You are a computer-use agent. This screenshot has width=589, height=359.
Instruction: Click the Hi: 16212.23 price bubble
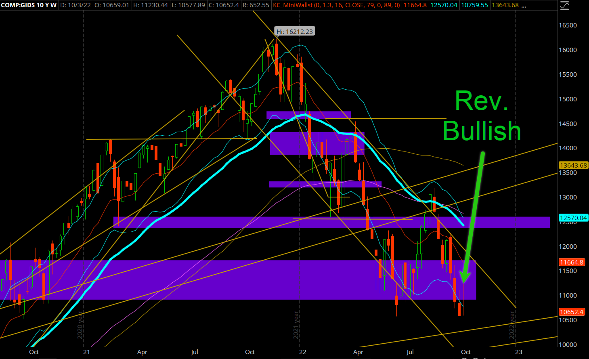point(295,31)
